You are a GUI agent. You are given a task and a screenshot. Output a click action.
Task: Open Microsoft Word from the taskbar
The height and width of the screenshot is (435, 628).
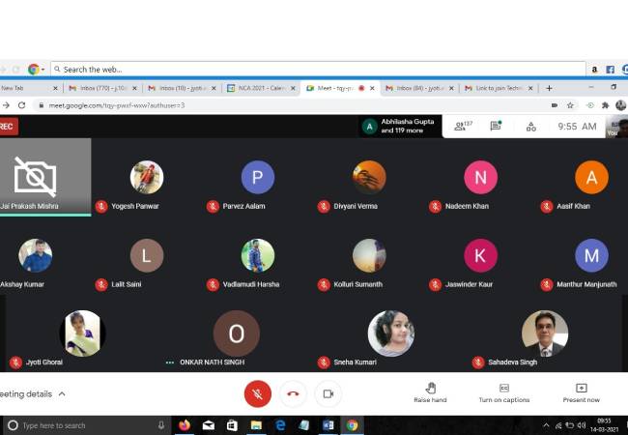click(328, 424)
